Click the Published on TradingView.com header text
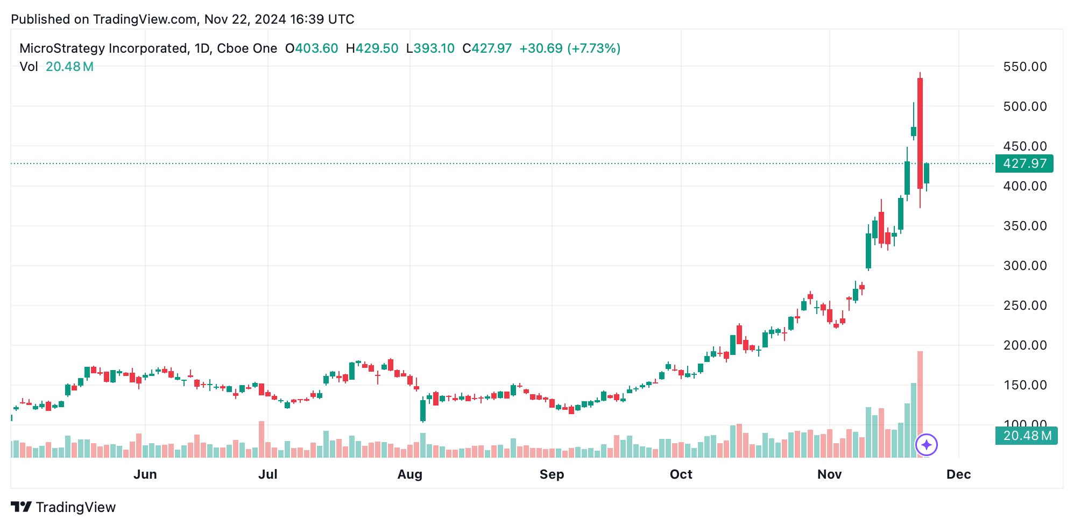The height and width of the screenshot is (526, 1074). tap(182, 19)
